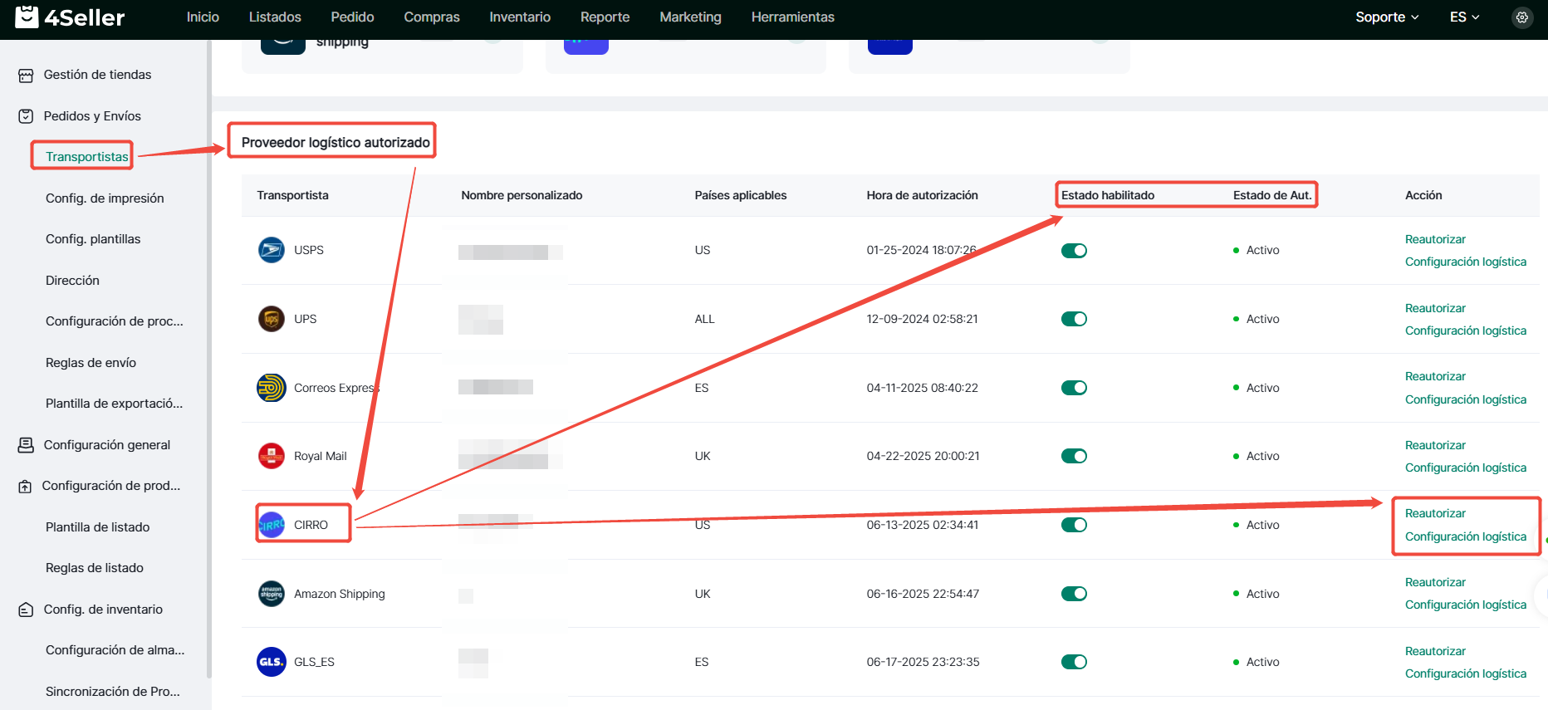Image resolution: width=1548 pixels, height=710 pixels.
Task: Open Plantilla de exportació... sidebar item
Action: point(114,404)
